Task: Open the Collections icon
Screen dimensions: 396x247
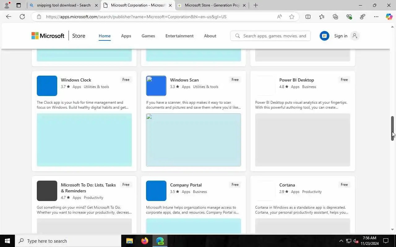Action: point(335,17)
